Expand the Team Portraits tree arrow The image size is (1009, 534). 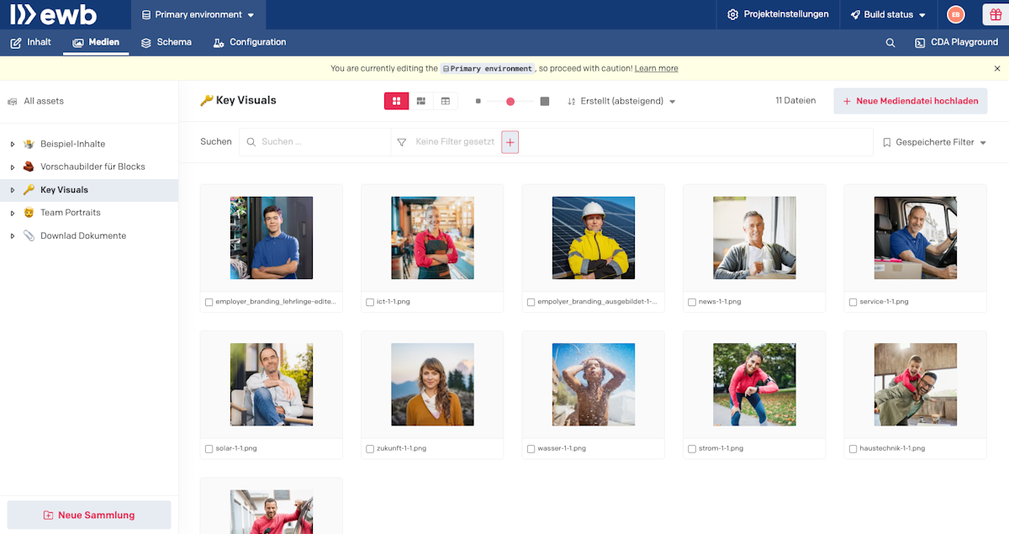[13, 213]
